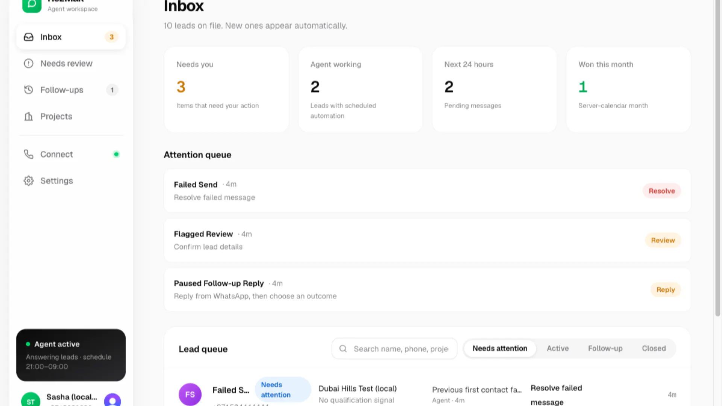Click the green Connect status dot
Screen dimensions: 722x406
116,154
